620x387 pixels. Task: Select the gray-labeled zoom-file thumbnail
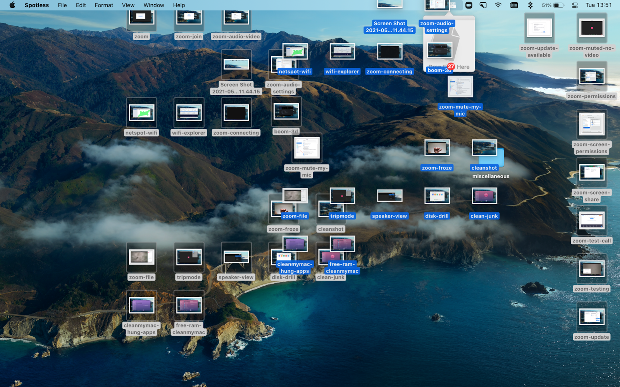[141, 257]
